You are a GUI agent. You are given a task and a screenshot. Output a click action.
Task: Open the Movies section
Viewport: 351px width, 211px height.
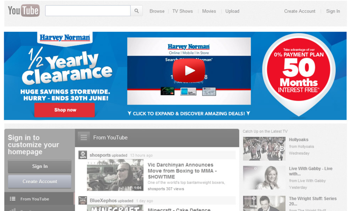(209, 11)
